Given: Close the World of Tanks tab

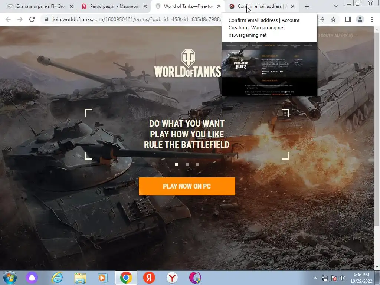Looking at the screenshot, I should coord(219,7).
